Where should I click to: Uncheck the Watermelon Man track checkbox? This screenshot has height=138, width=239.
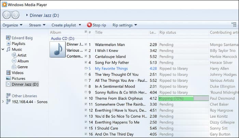tap(86, 44)
